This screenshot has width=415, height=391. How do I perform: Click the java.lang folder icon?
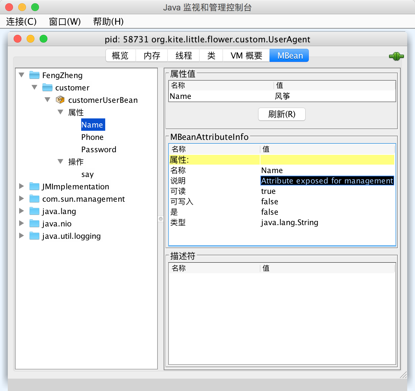34,211
